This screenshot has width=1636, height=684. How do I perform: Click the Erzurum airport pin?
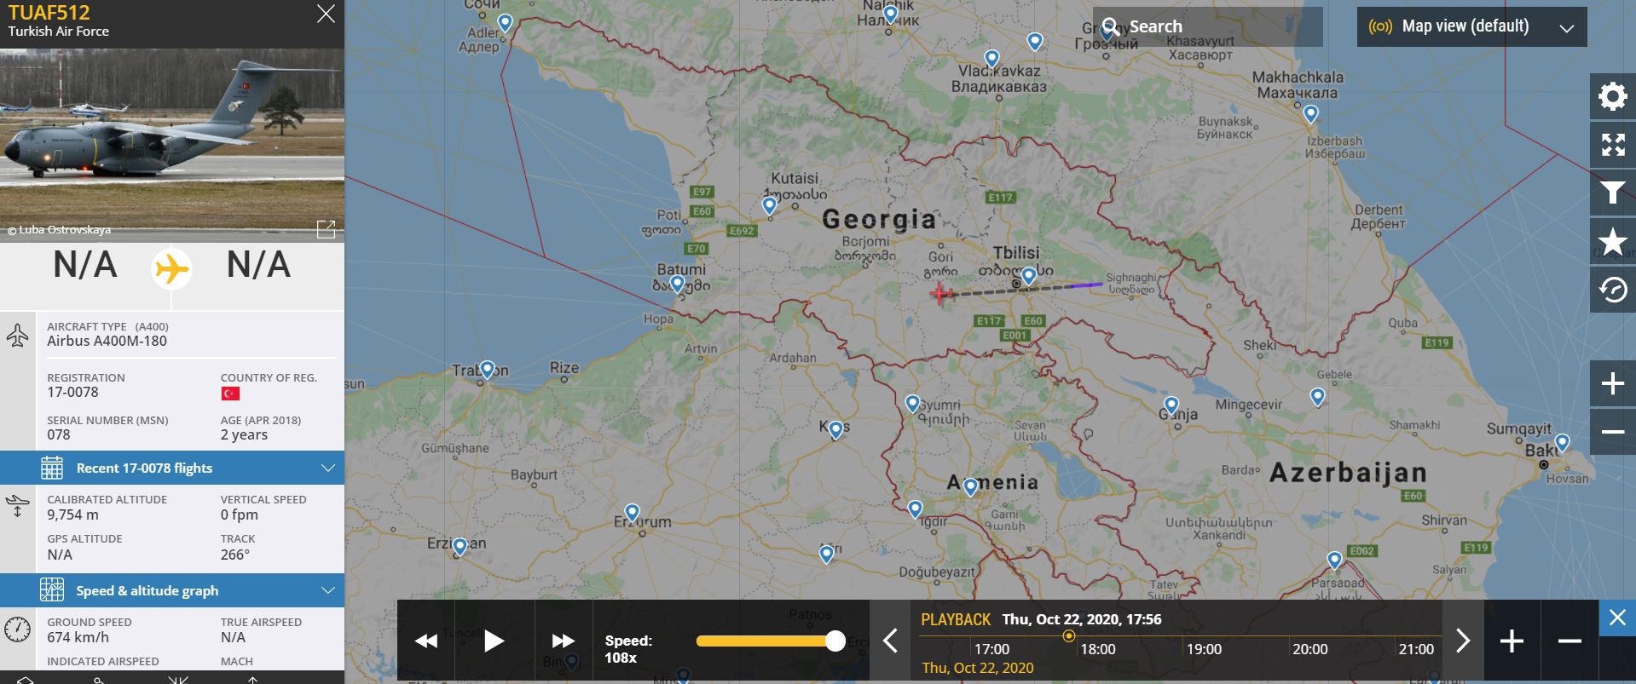pos(632,513)
